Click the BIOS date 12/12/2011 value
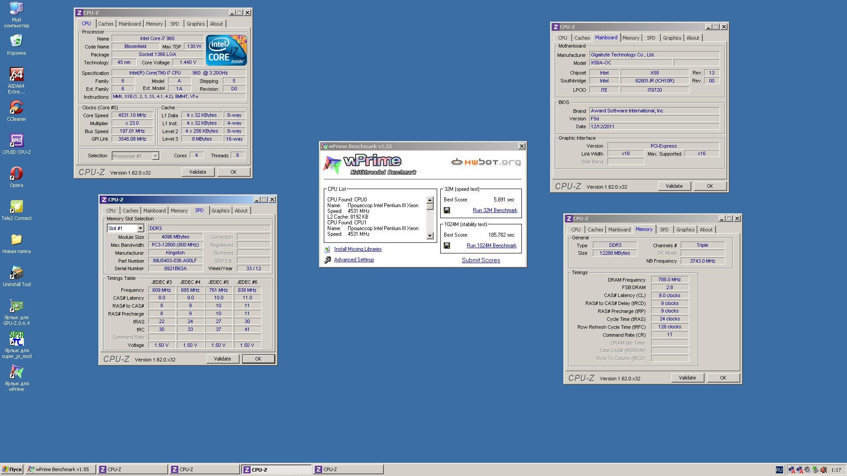 tap(654, 127)
